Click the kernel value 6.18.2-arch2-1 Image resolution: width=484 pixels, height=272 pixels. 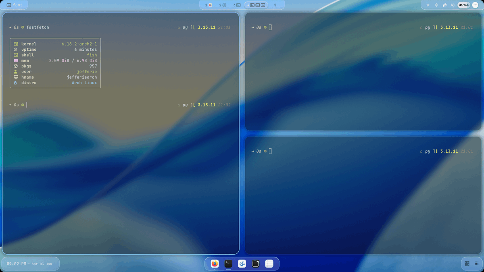pos(79,44)
